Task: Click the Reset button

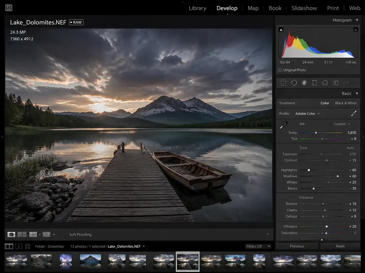Action: click(340, 246)
